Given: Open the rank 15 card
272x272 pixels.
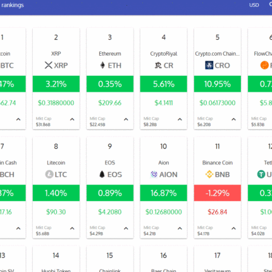Looking at the screenshot, I should click(x=110, y=259).
